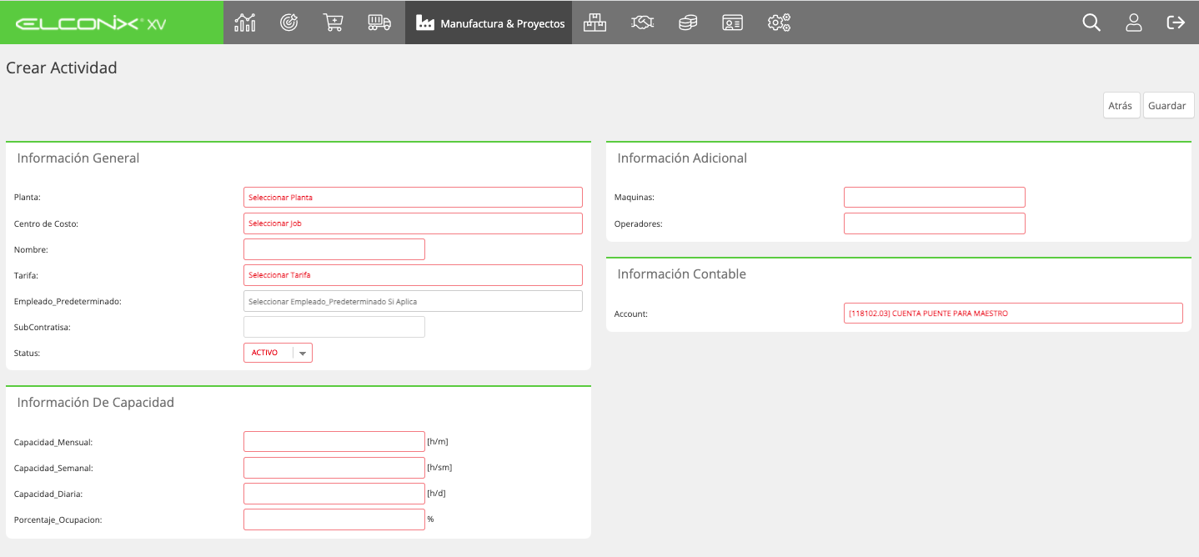1199x557 pixels.
Task: Focus the SubContratisa input field
Action: (334, 327)
